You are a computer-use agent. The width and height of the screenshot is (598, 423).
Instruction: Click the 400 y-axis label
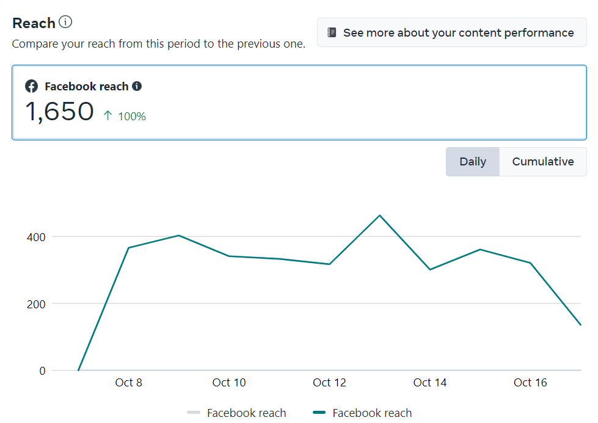[x=37, y=237]
